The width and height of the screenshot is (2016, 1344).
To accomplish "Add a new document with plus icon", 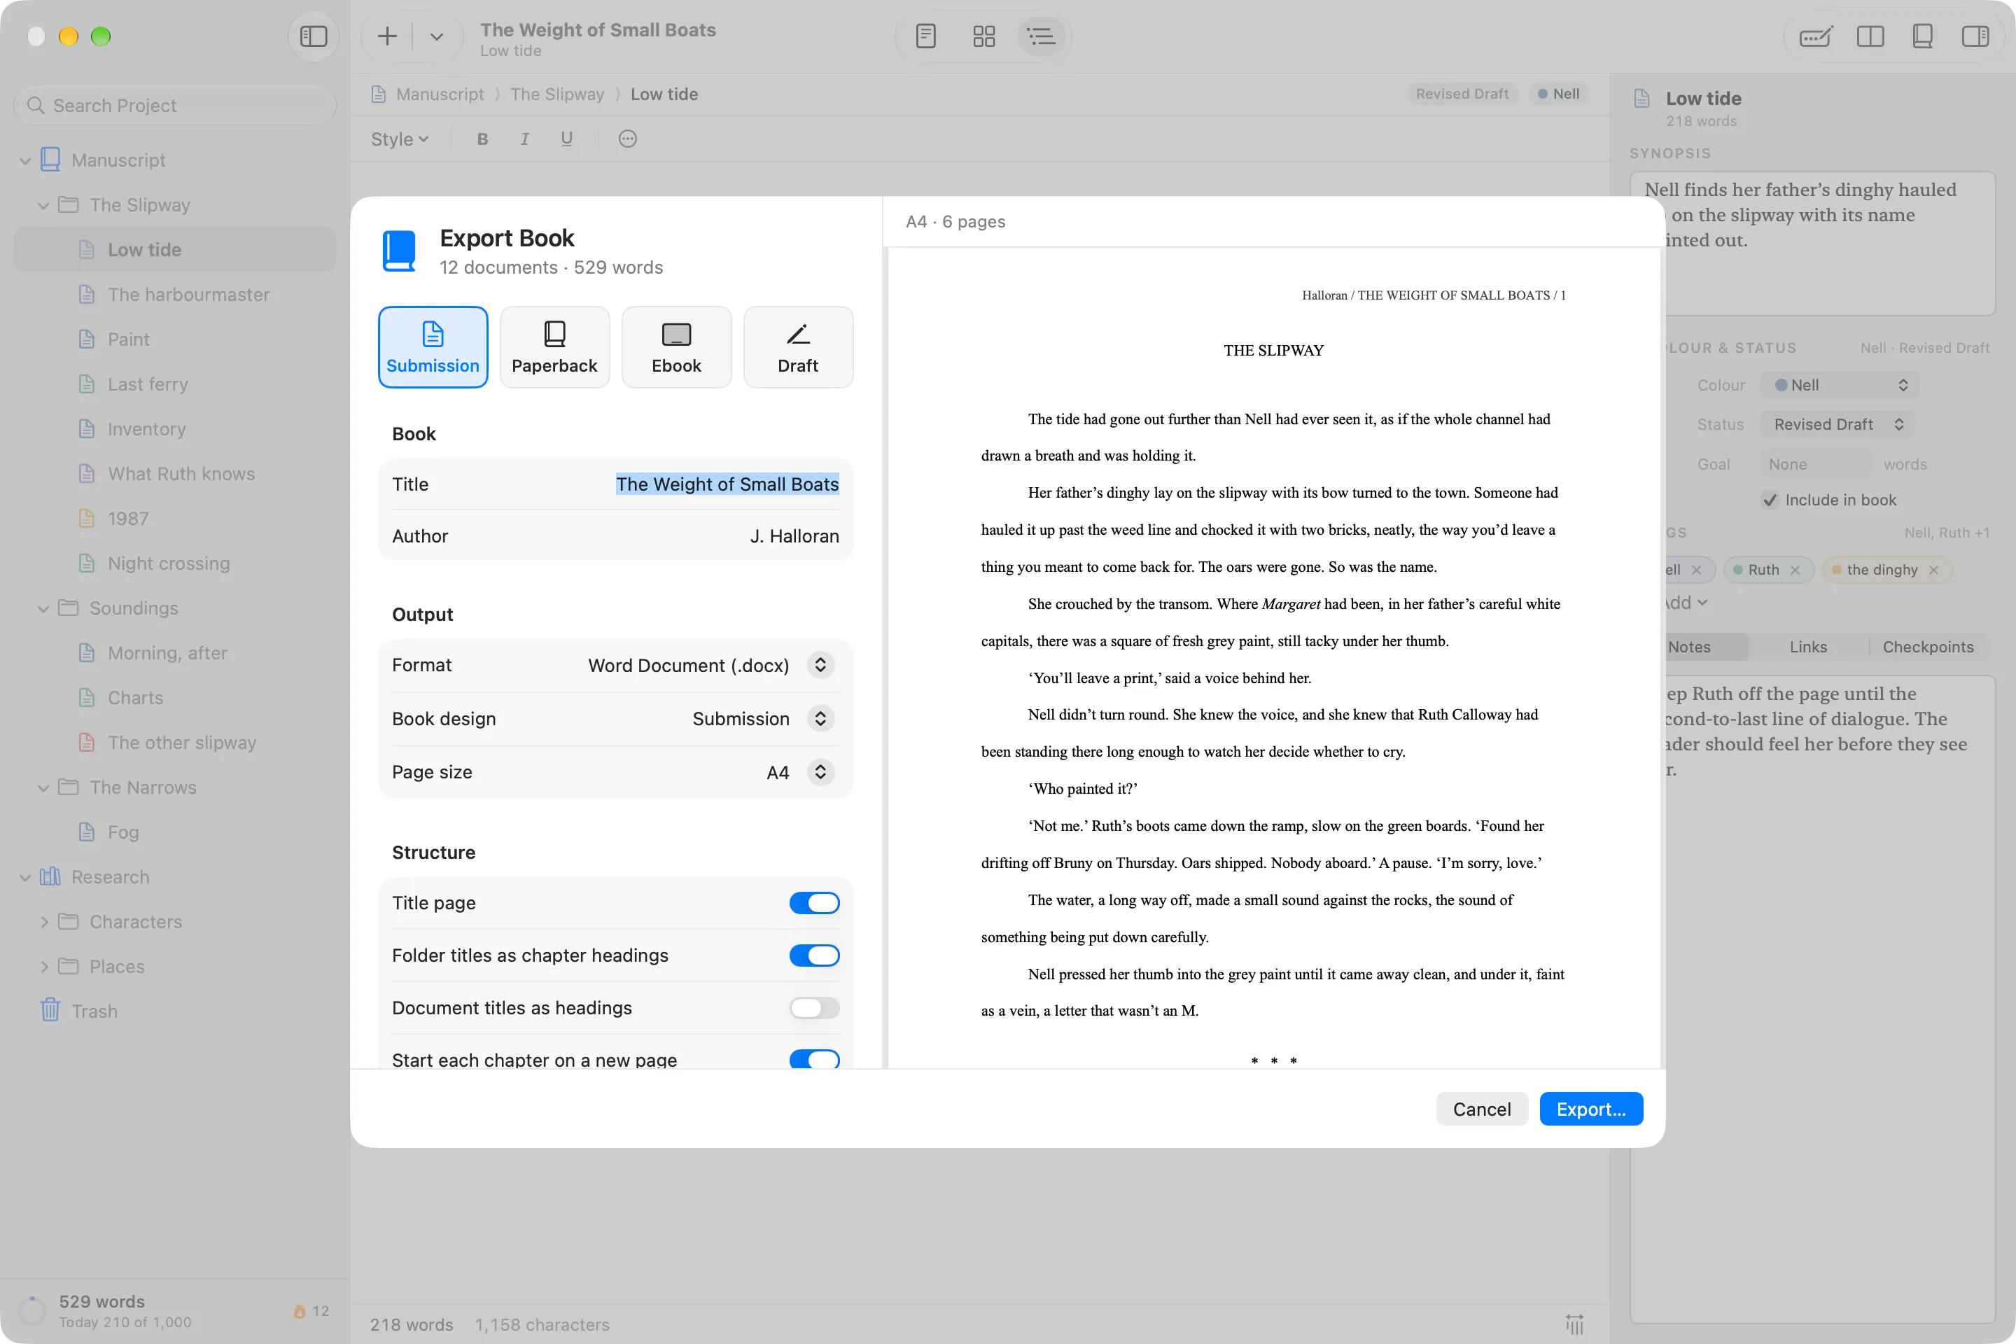I will [x=387, y=36].
